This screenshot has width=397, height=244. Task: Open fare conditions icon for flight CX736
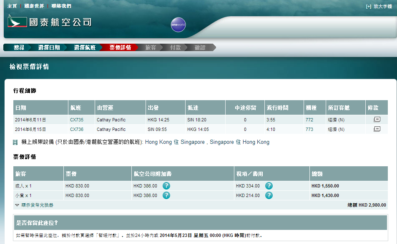(x=377, y=129)
